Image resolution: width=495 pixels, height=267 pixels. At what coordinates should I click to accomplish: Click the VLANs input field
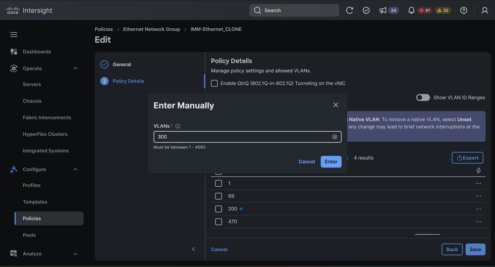point(248,137)
